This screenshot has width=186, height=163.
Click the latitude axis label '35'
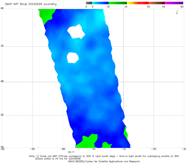tap(2, 46)
